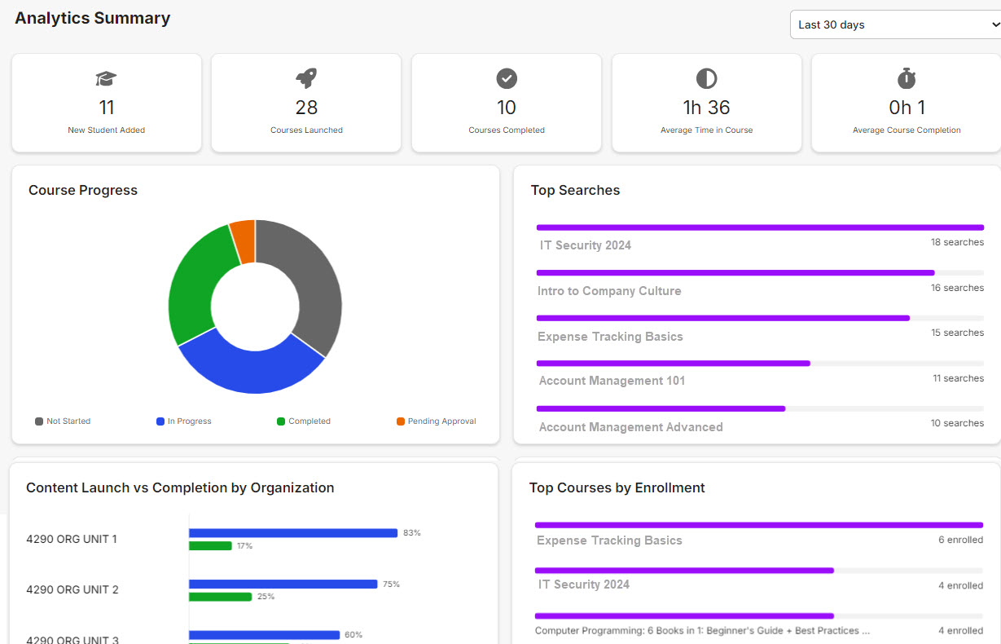The width and height of the screenshot is (1001, 644).
Task: Click the 10 Courses Completed value
Action: click(507, 108)
